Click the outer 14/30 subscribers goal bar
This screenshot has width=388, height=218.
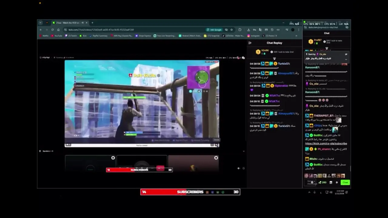(190, 192)
